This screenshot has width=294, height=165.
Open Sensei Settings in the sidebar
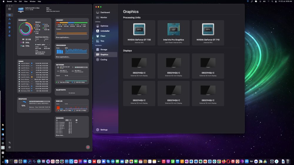coord(102,130)
